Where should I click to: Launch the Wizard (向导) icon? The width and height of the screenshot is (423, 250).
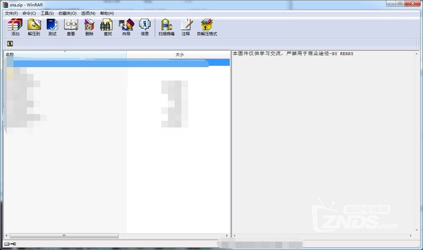(126, 27)
